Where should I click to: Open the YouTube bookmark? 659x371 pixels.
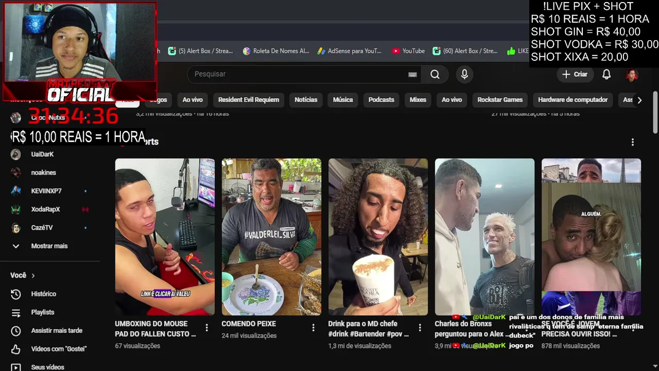(x=408, y=51)
